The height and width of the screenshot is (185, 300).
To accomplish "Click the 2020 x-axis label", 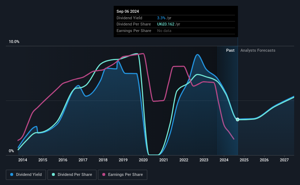I will point(143,160).
